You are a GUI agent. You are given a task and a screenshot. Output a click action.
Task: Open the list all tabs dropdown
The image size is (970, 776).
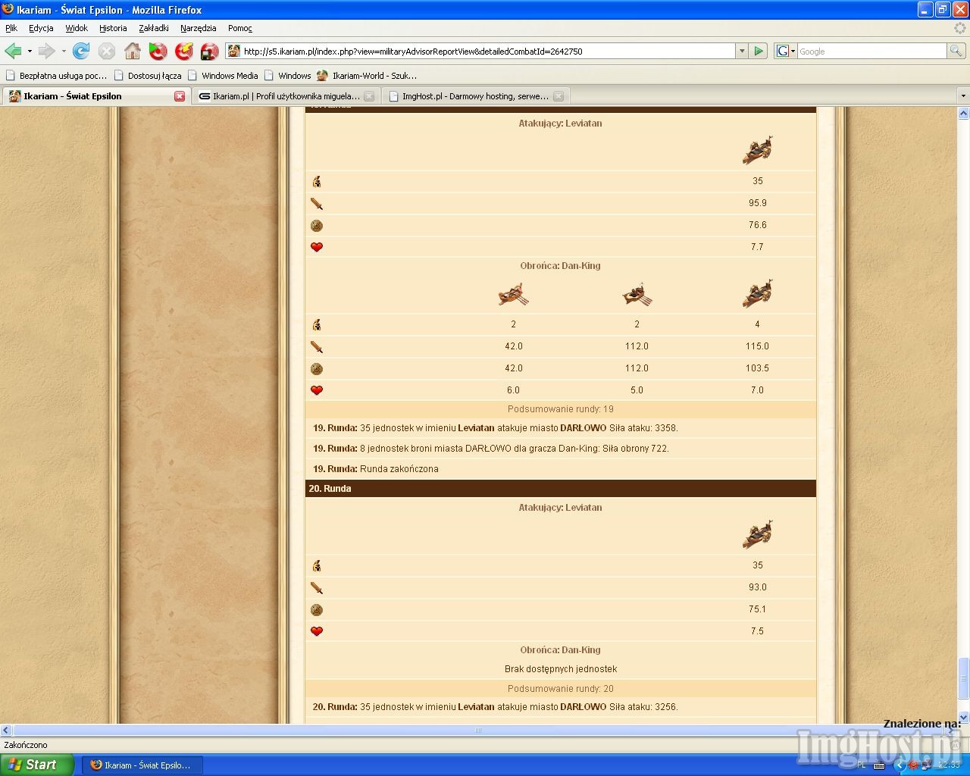pyautogui.click(x=963, y=96)
